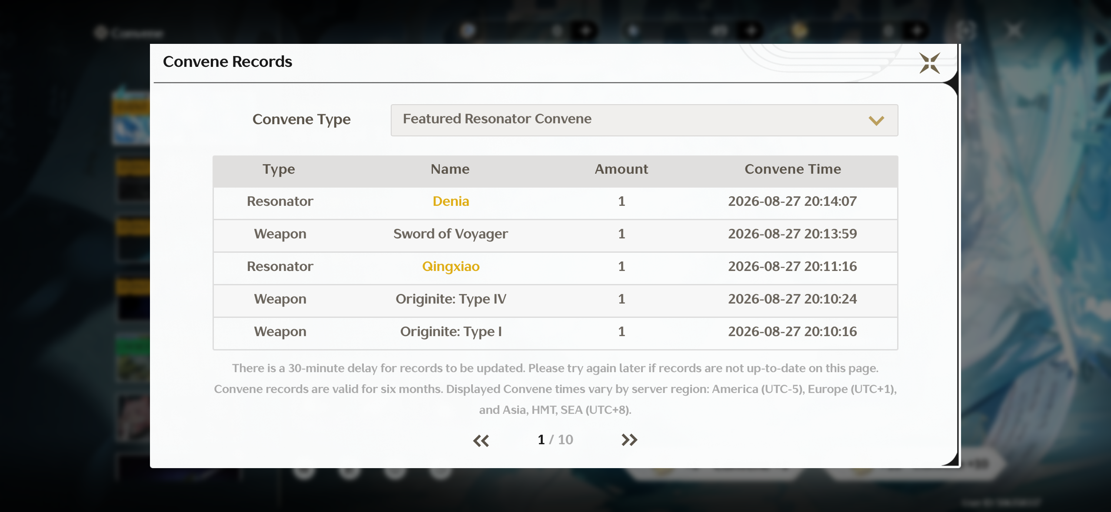This screenshot has height=512, width=1111.
Task: Click the Convene Time column header
Action: coord(793,169)
